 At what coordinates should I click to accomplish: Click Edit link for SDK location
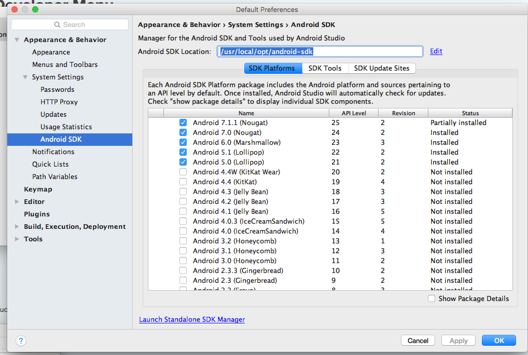[x=436, y=51]
